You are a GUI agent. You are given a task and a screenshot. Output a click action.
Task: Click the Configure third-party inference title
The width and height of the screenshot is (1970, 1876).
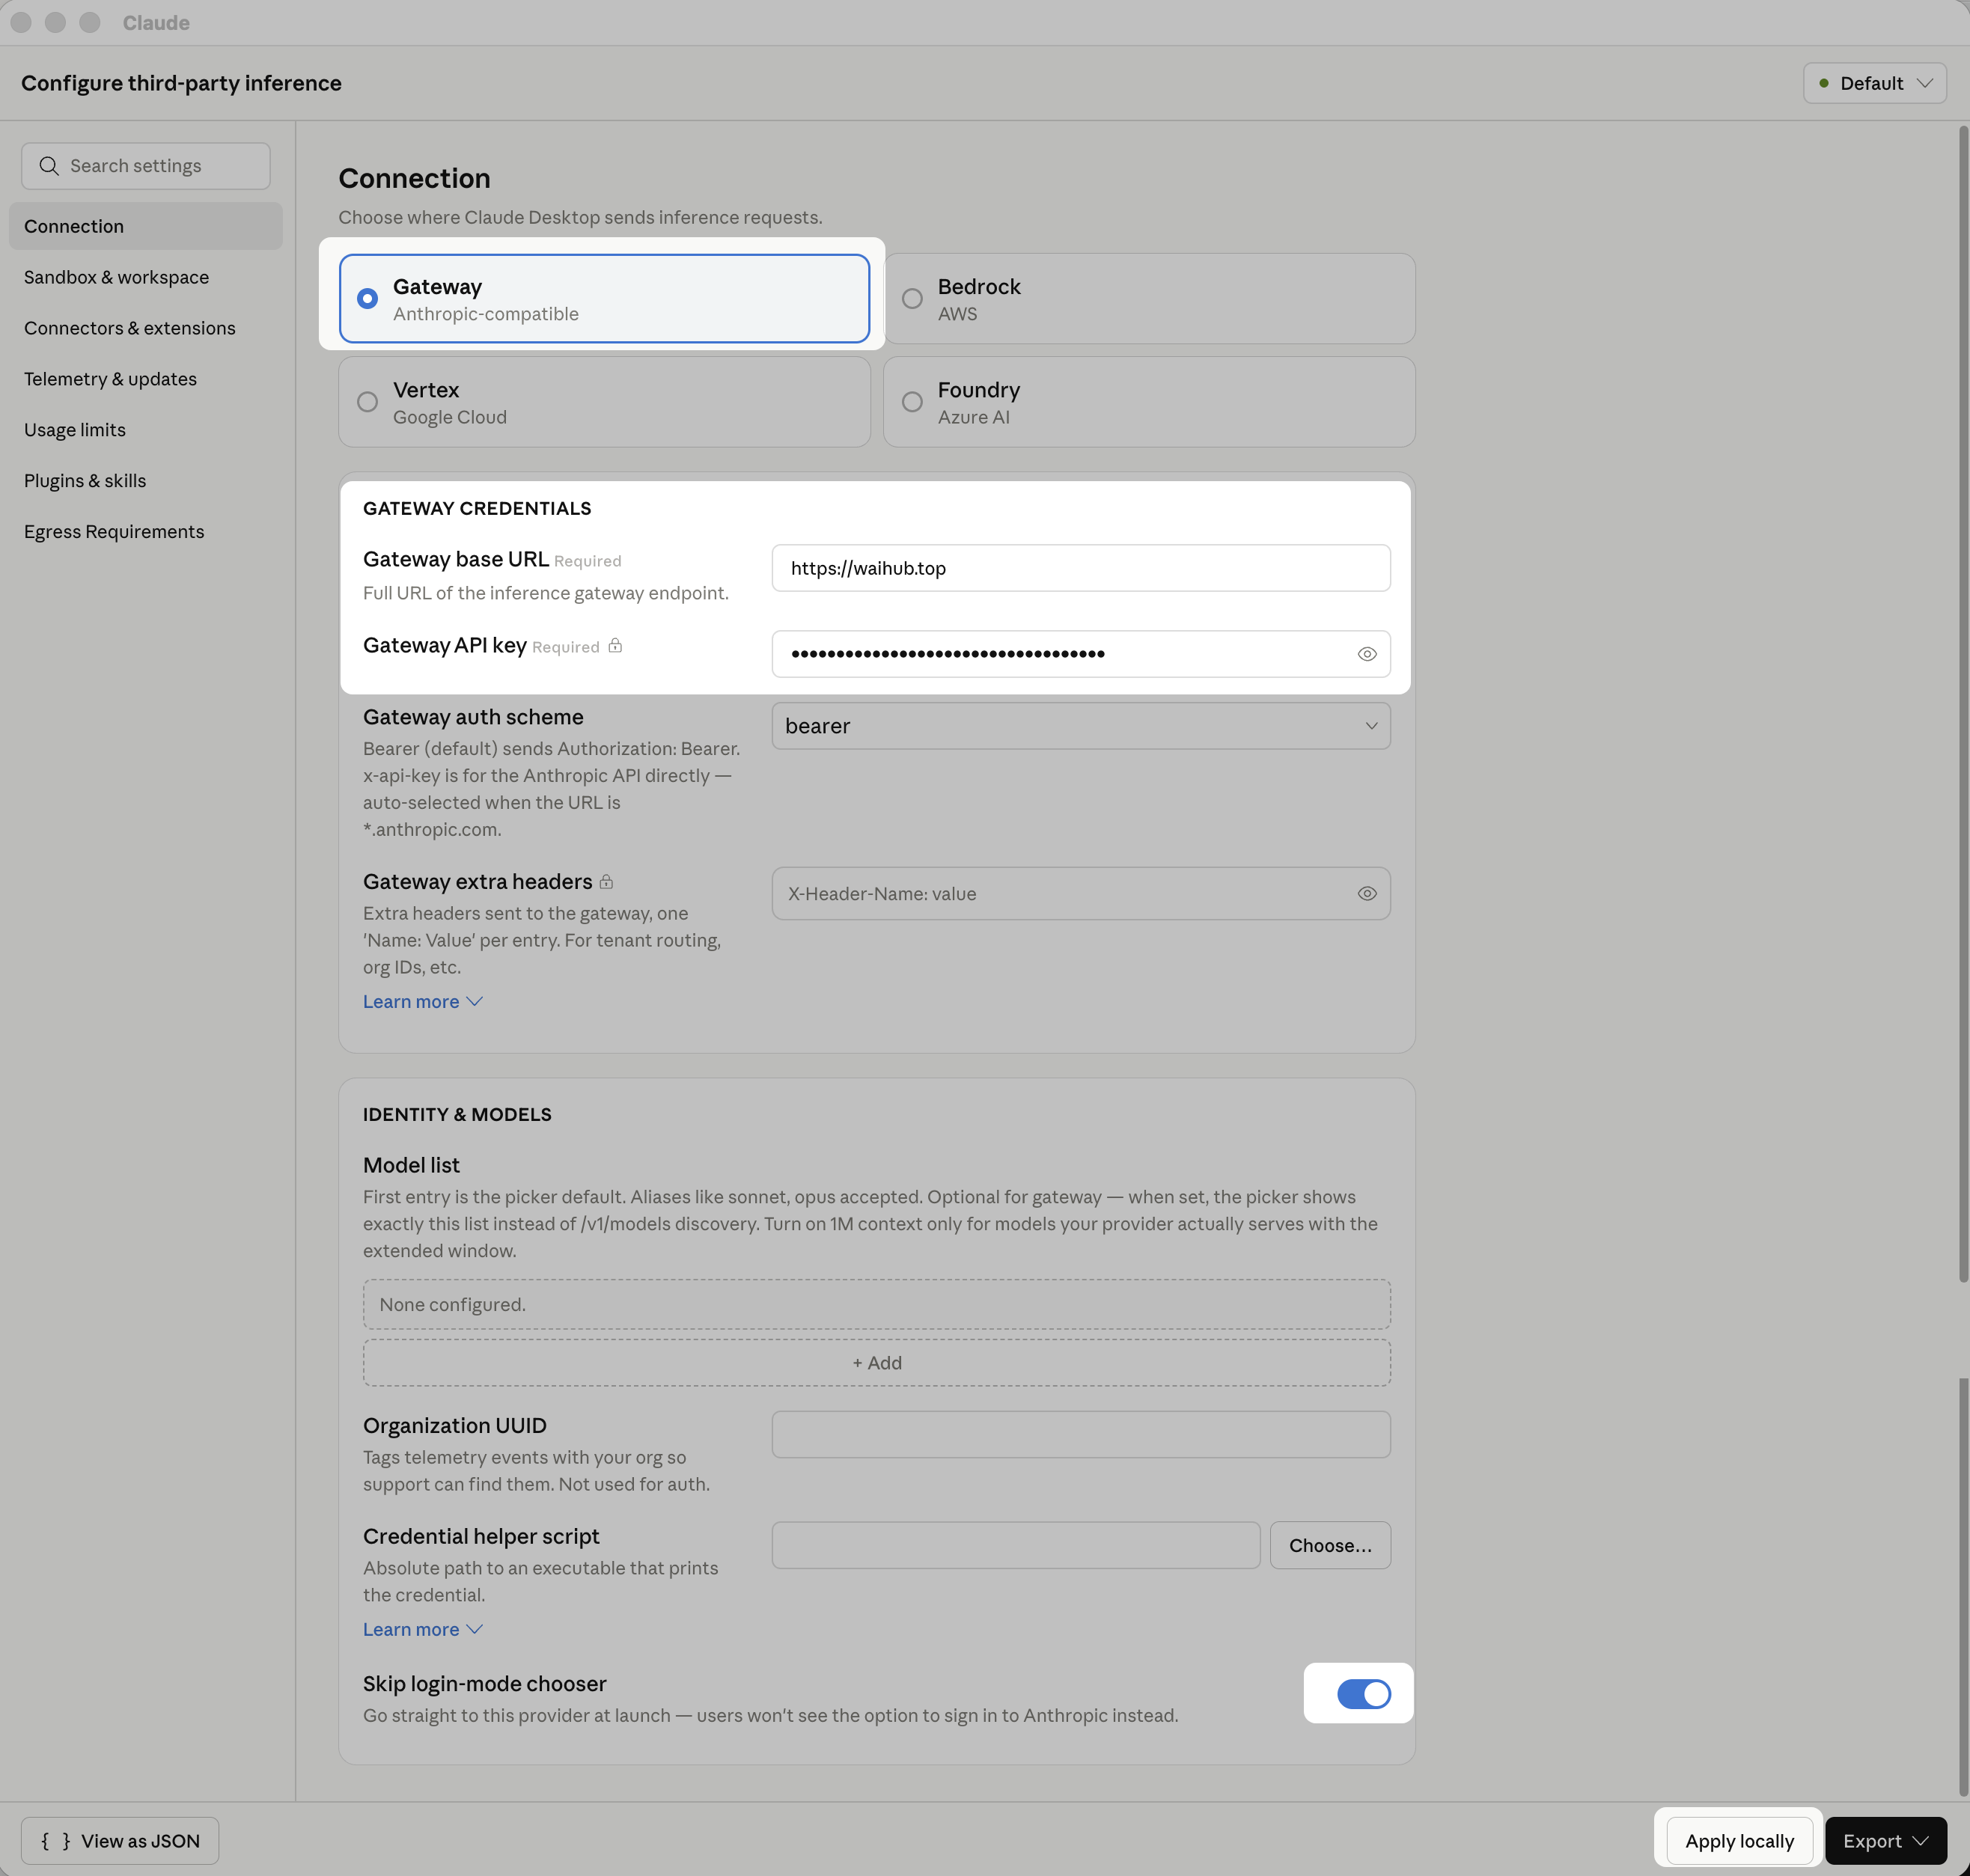pyautogui.click(x=181, y=83)
